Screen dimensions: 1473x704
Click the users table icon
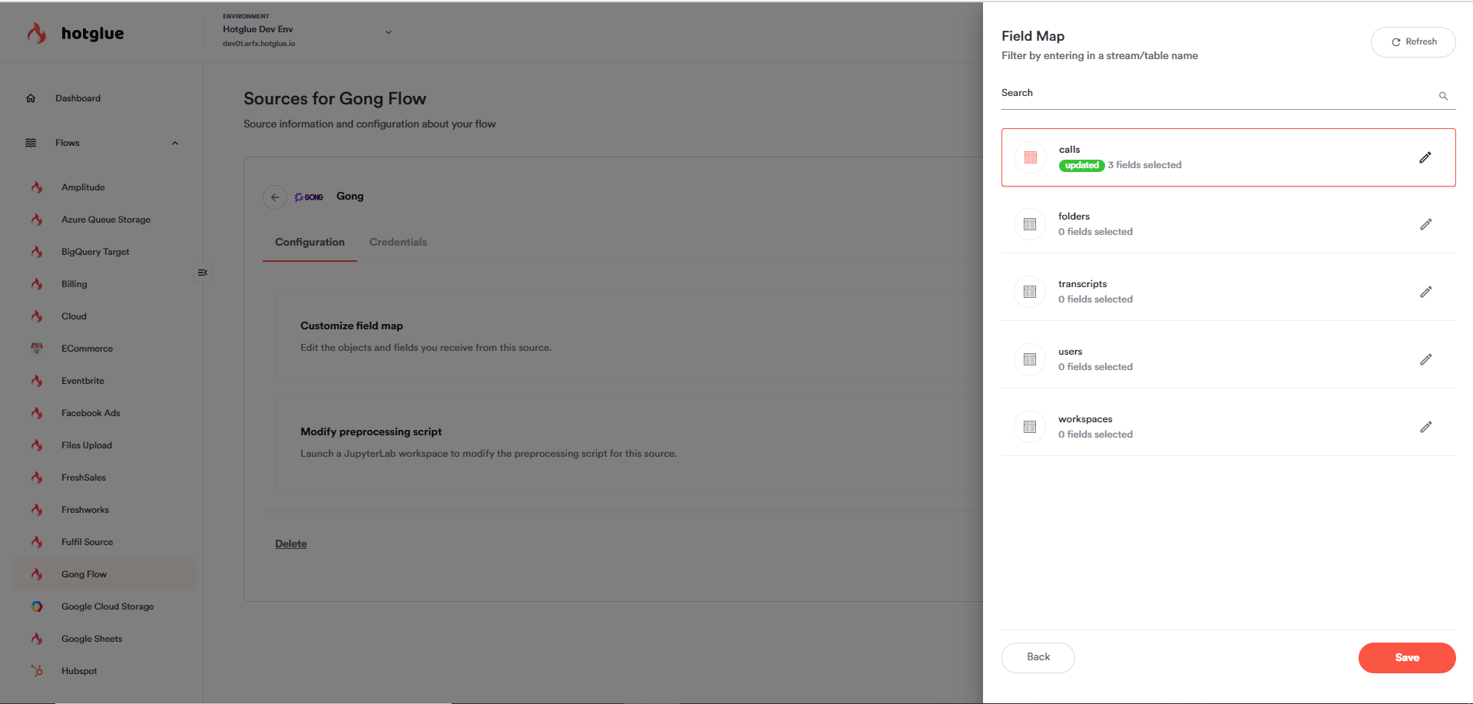click(1030, 359)
